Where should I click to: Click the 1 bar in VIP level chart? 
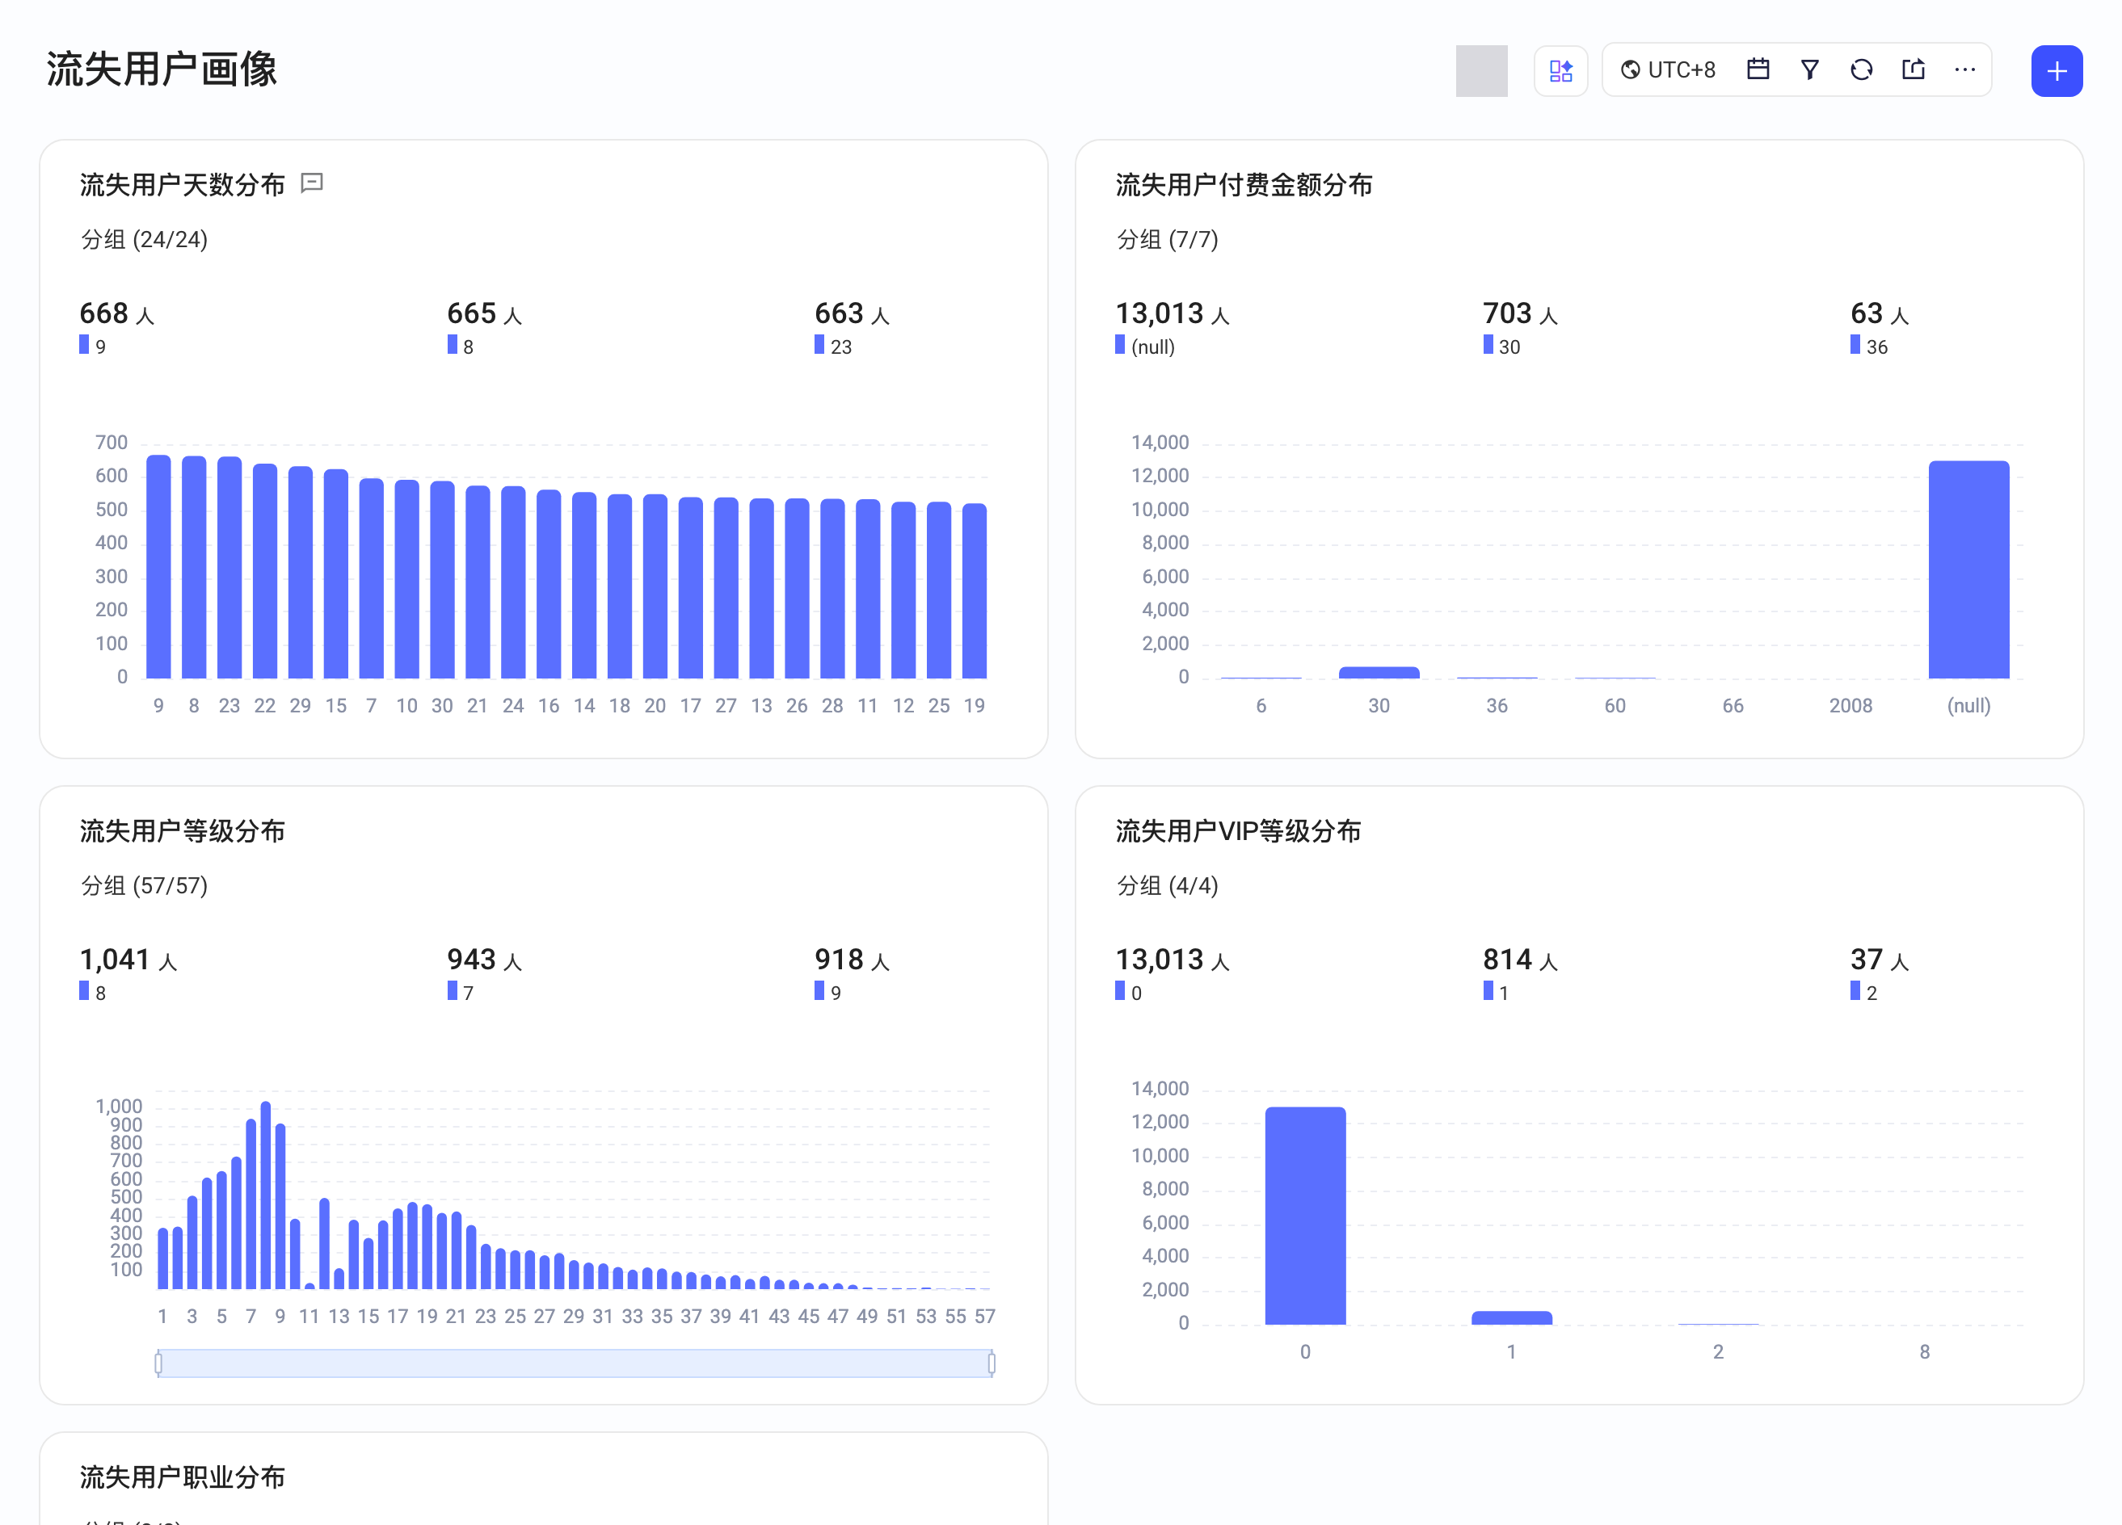click(x=1511, y=1317)
